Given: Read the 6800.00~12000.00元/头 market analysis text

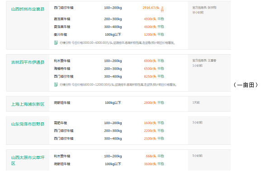Looking at the screenshot, I should [x=118, y=85].
